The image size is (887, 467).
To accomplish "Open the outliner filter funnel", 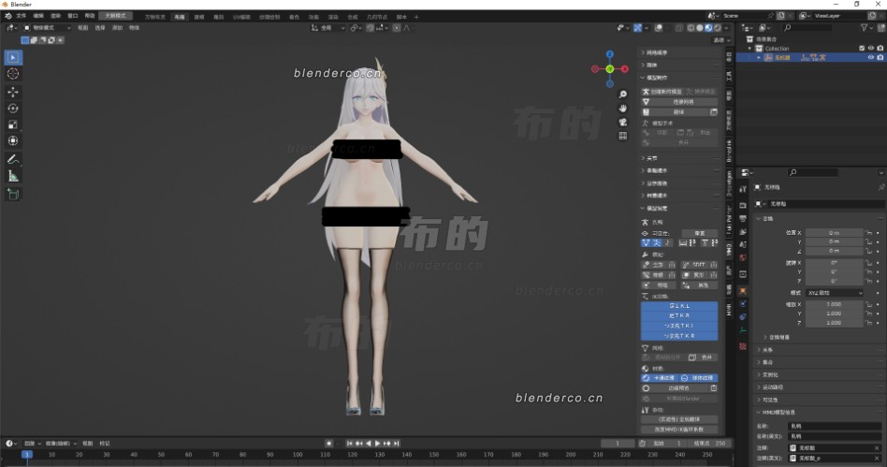I will pyautogui.click(x=864, y=27).
